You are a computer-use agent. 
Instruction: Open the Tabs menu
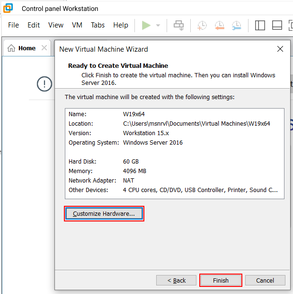pyautogui.click(x=98, y=25)
